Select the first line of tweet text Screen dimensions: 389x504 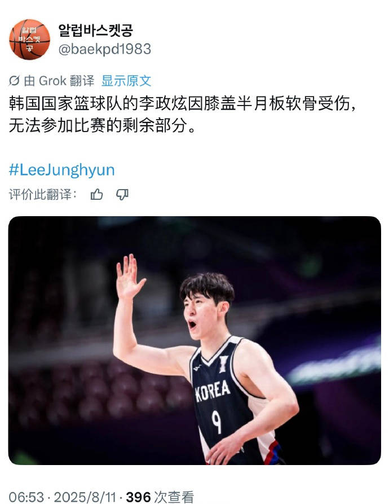[x=182, y=103]
